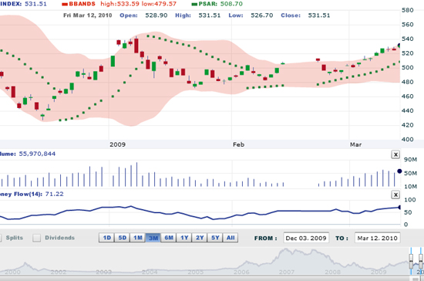Click the Close value 531.51 in header
This screenshot has height=281, width=424.
point(319,15)
